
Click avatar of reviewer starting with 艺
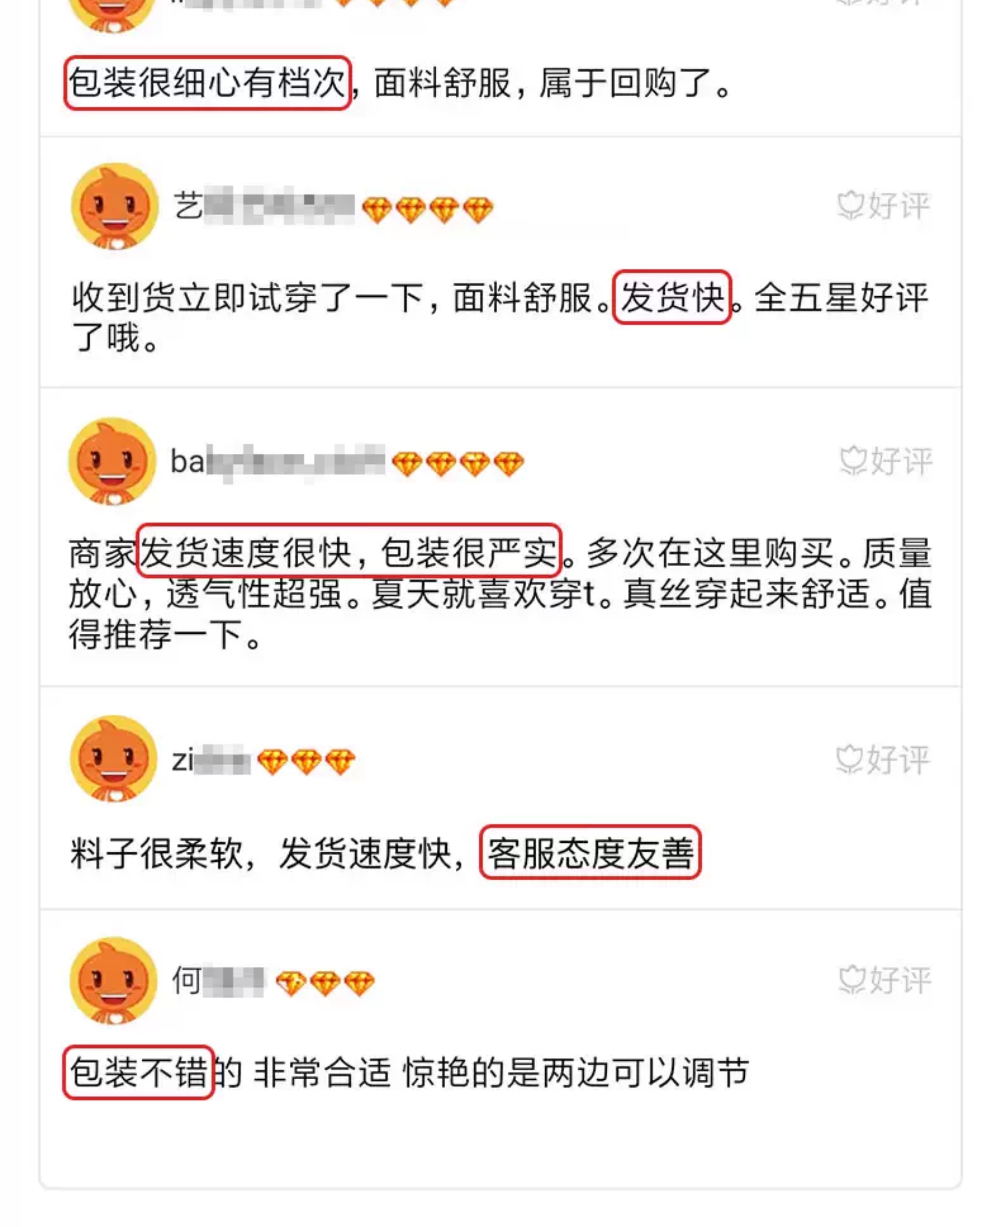pos(115,206)
